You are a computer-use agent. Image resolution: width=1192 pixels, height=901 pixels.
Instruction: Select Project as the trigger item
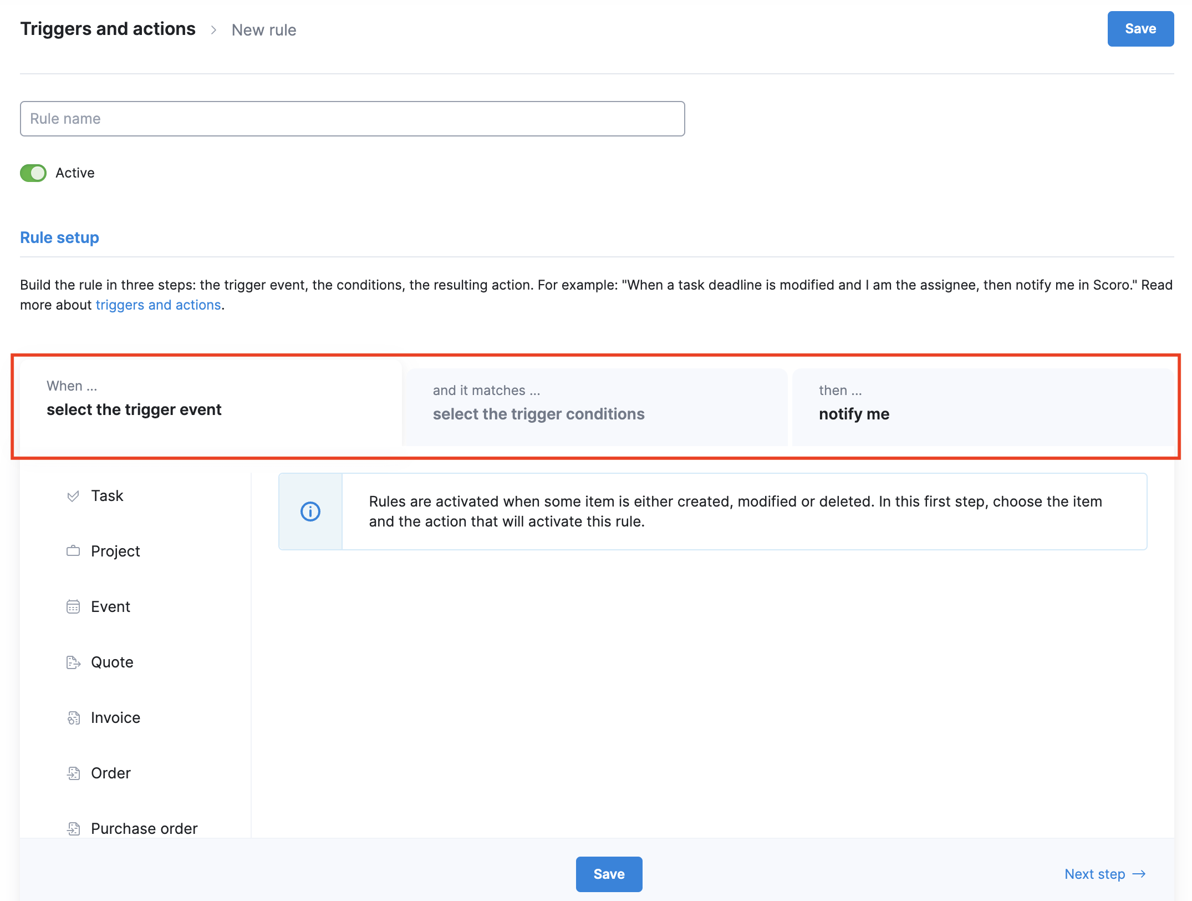click(x=115, y=551)
